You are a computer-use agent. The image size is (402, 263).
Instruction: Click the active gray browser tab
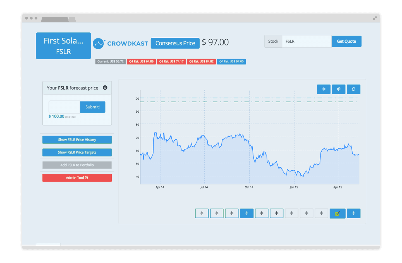(55, 20)
